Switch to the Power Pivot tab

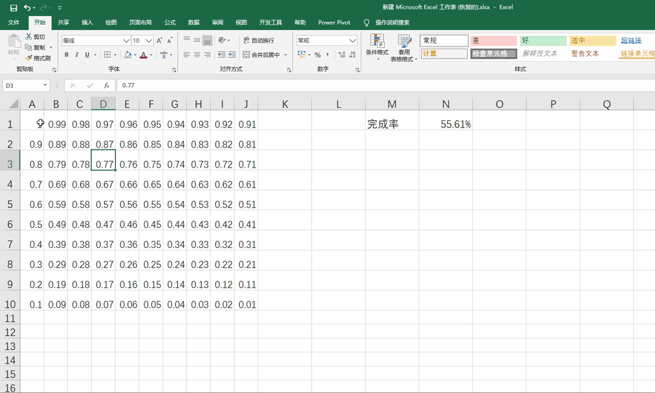pyautogui.click(x=334, y=23)
